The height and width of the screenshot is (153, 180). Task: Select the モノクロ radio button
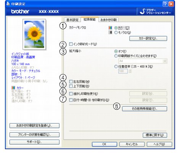pyautogui.click(x=116, y=32)
